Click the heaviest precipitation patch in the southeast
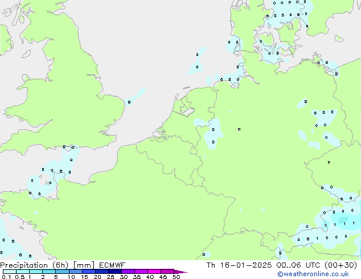 click(342, 219)
